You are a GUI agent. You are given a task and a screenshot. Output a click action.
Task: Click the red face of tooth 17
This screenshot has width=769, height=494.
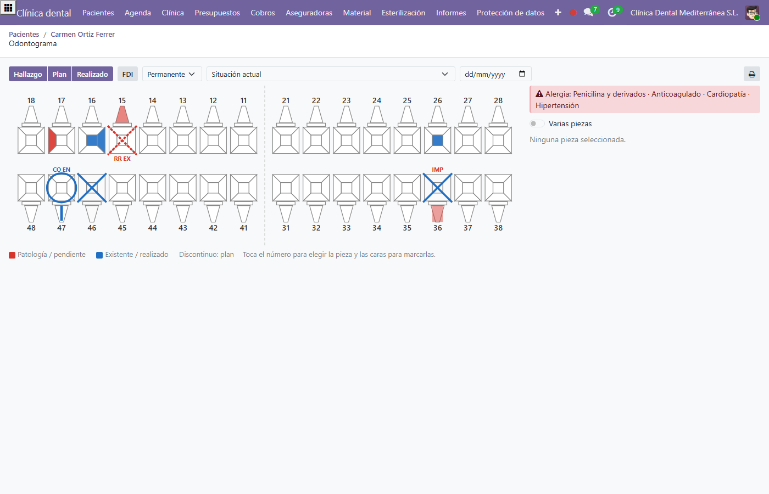pos(52,141)
